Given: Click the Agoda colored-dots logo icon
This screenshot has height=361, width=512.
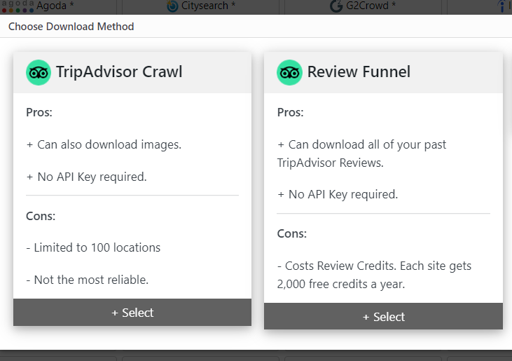Looking at the screenshot, I should point(18,6).
